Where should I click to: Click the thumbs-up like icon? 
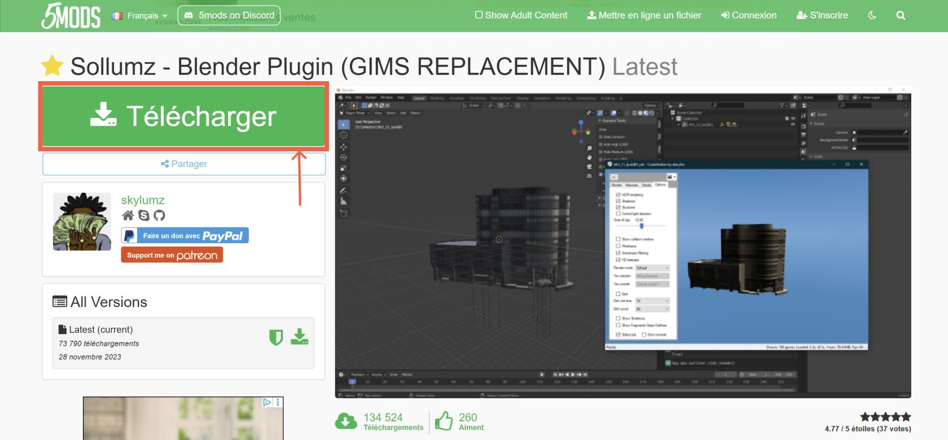pos(444,421)
